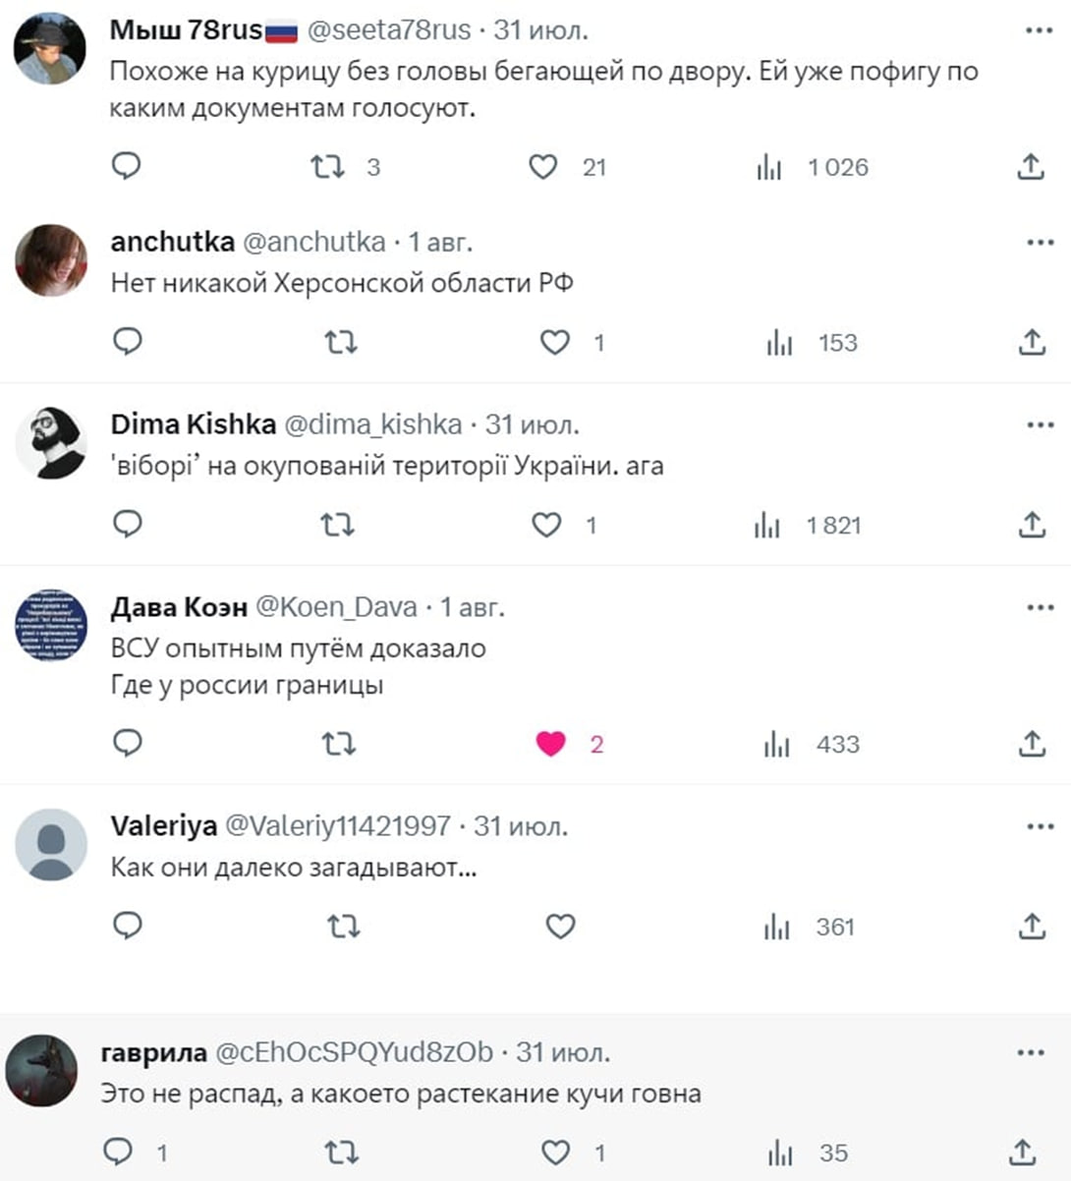Screen dimensions: 1071x1181
Task: Reply to Дава Коэн's tweet
Action: [128, 743]
